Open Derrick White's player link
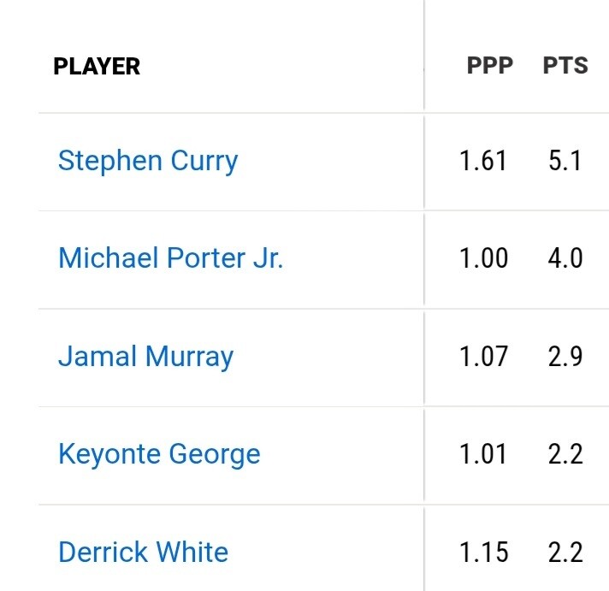 143,553
